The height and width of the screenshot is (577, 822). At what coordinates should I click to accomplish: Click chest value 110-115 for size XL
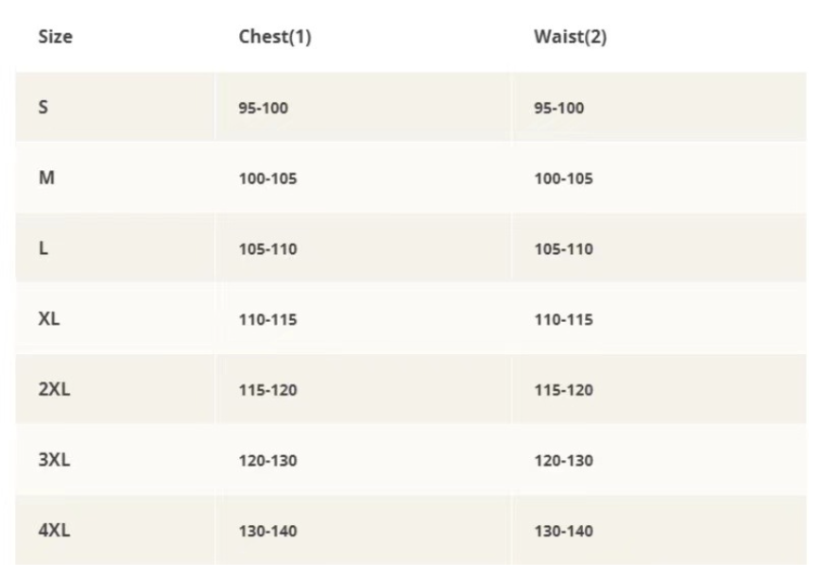pyautogui.click(x=267, y=320)
